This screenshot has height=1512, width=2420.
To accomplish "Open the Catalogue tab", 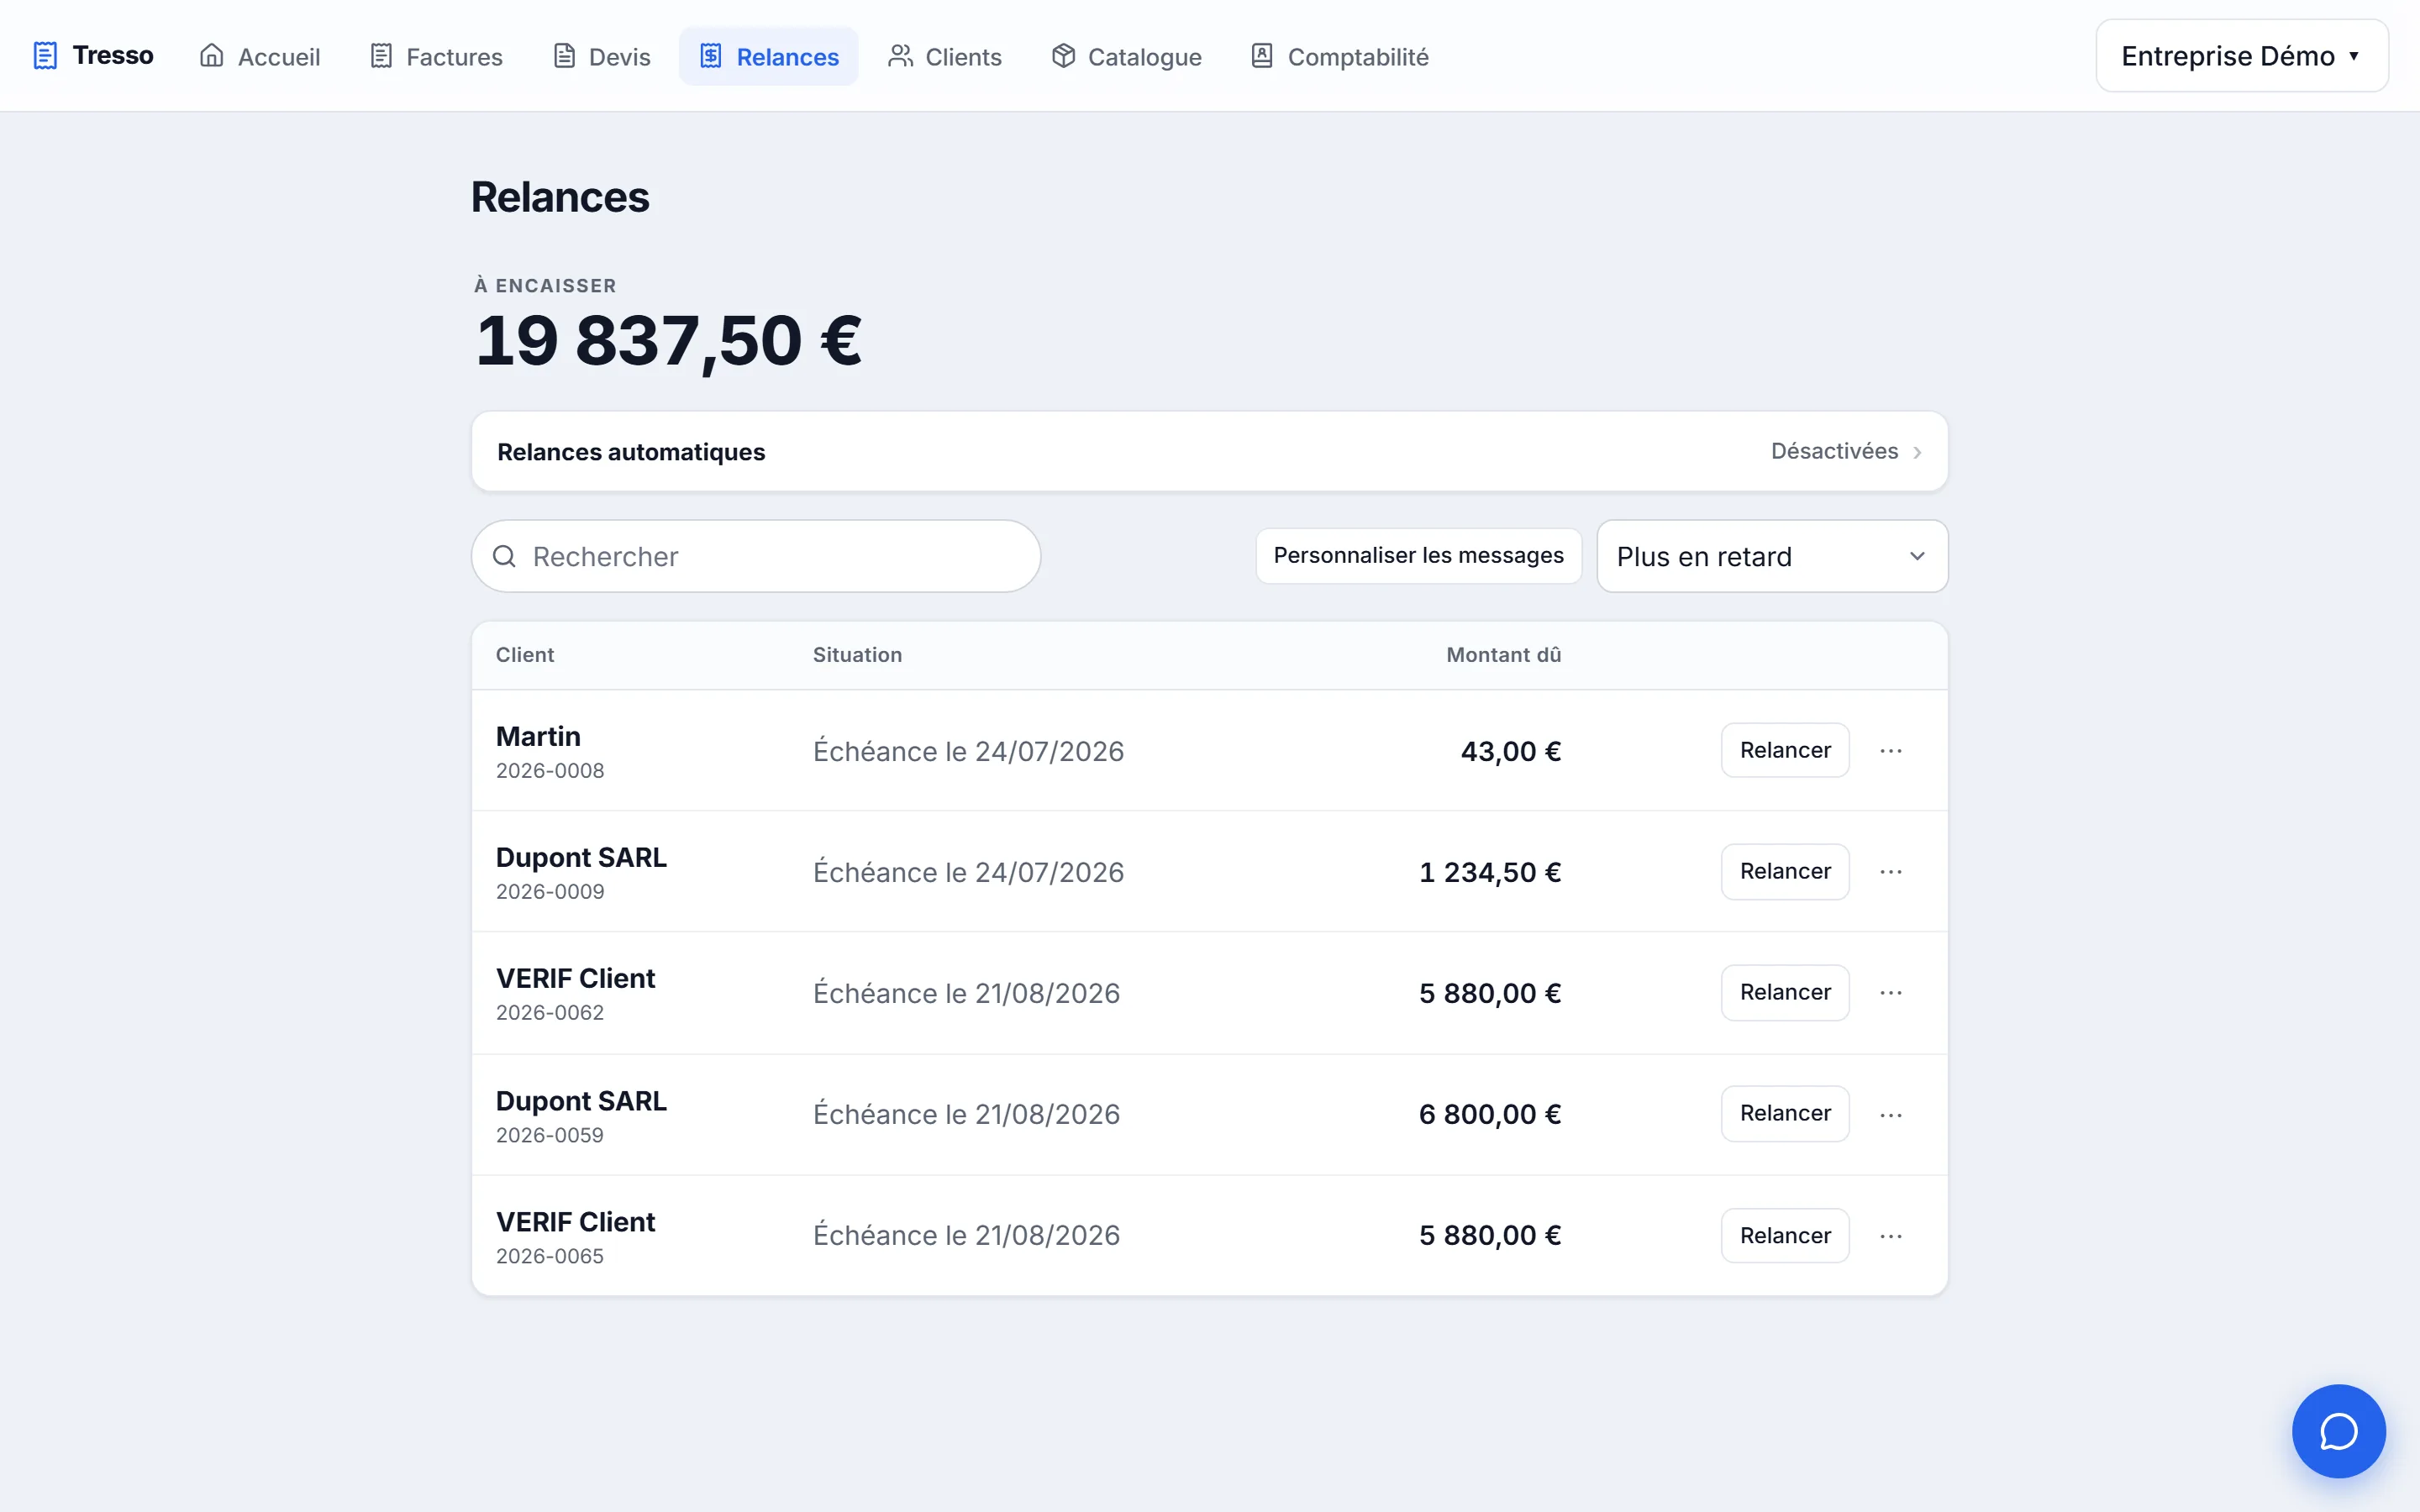I will (x=1126, y=56).
